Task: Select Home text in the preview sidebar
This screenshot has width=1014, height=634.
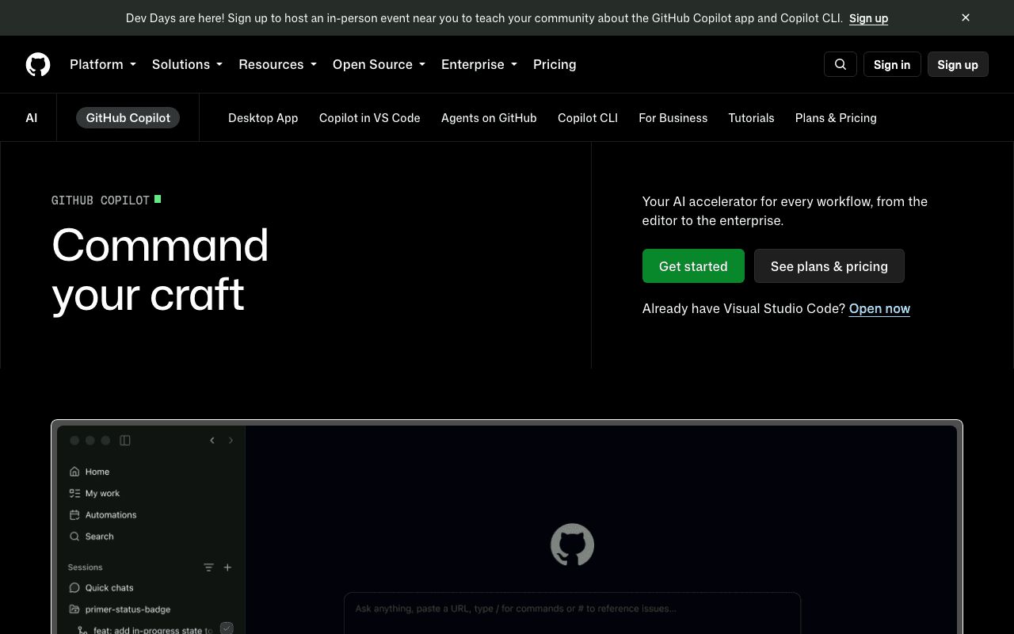Action: coord(97,472)
